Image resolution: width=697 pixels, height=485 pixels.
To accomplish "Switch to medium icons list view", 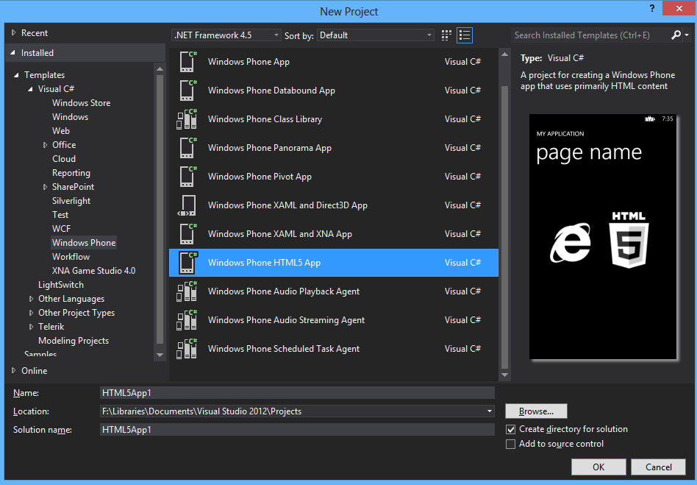I will 465,35.
